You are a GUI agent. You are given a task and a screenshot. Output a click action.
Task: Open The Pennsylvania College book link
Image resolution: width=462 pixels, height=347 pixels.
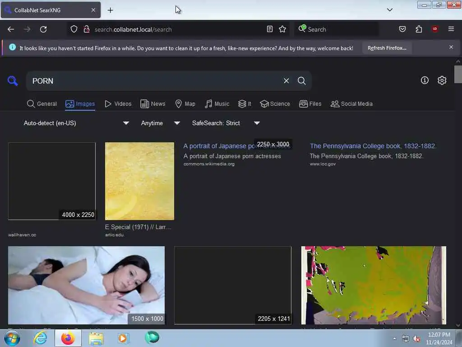pos(373,146)
